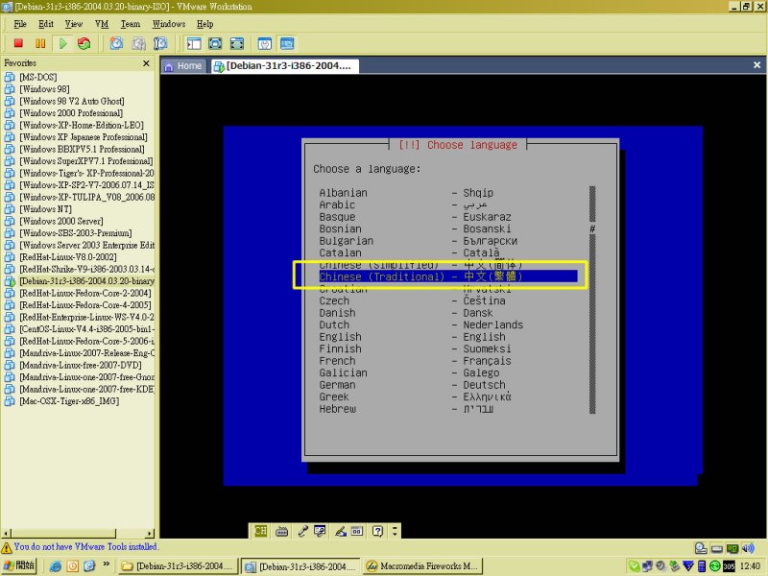Open the Windows Start button
Viewport: 768px width, 576px height.
pyautogui.click(x=19, y=565)
